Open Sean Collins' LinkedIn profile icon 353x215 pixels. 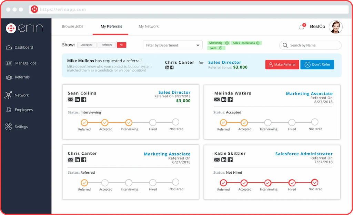77,100
